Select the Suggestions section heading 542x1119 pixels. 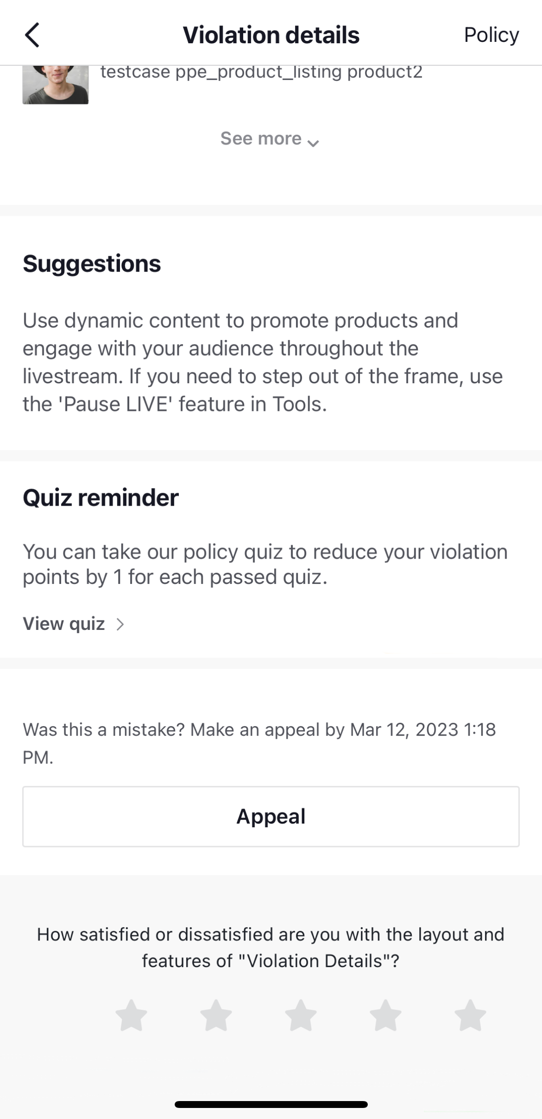92,264
